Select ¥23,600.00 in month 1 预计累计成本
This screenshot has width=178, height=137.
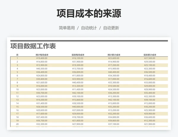pos(114,58)
